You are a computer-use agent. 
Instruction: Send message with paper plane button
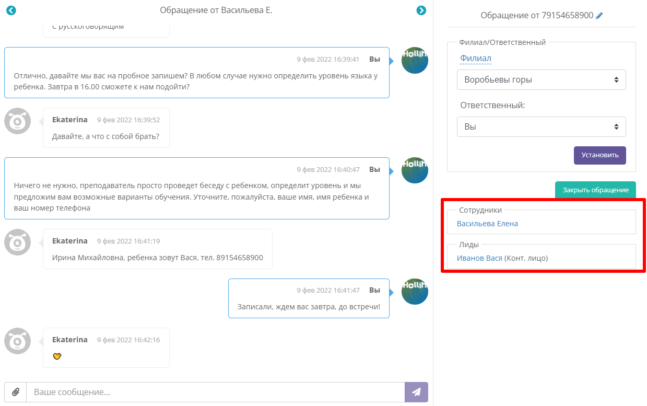point(416,392)
